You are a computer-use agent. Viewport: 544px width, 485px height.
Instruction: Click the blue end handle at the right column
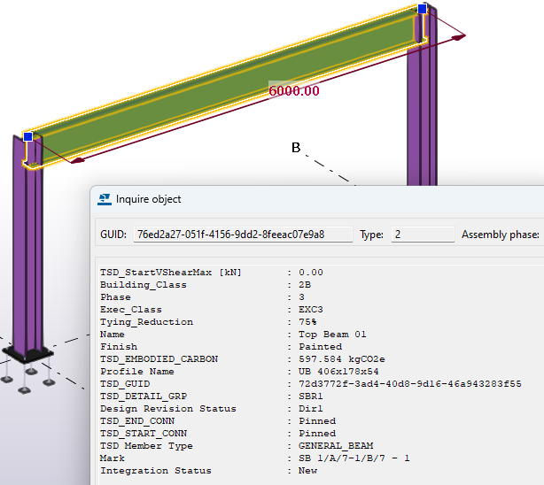tap(422, 9)
